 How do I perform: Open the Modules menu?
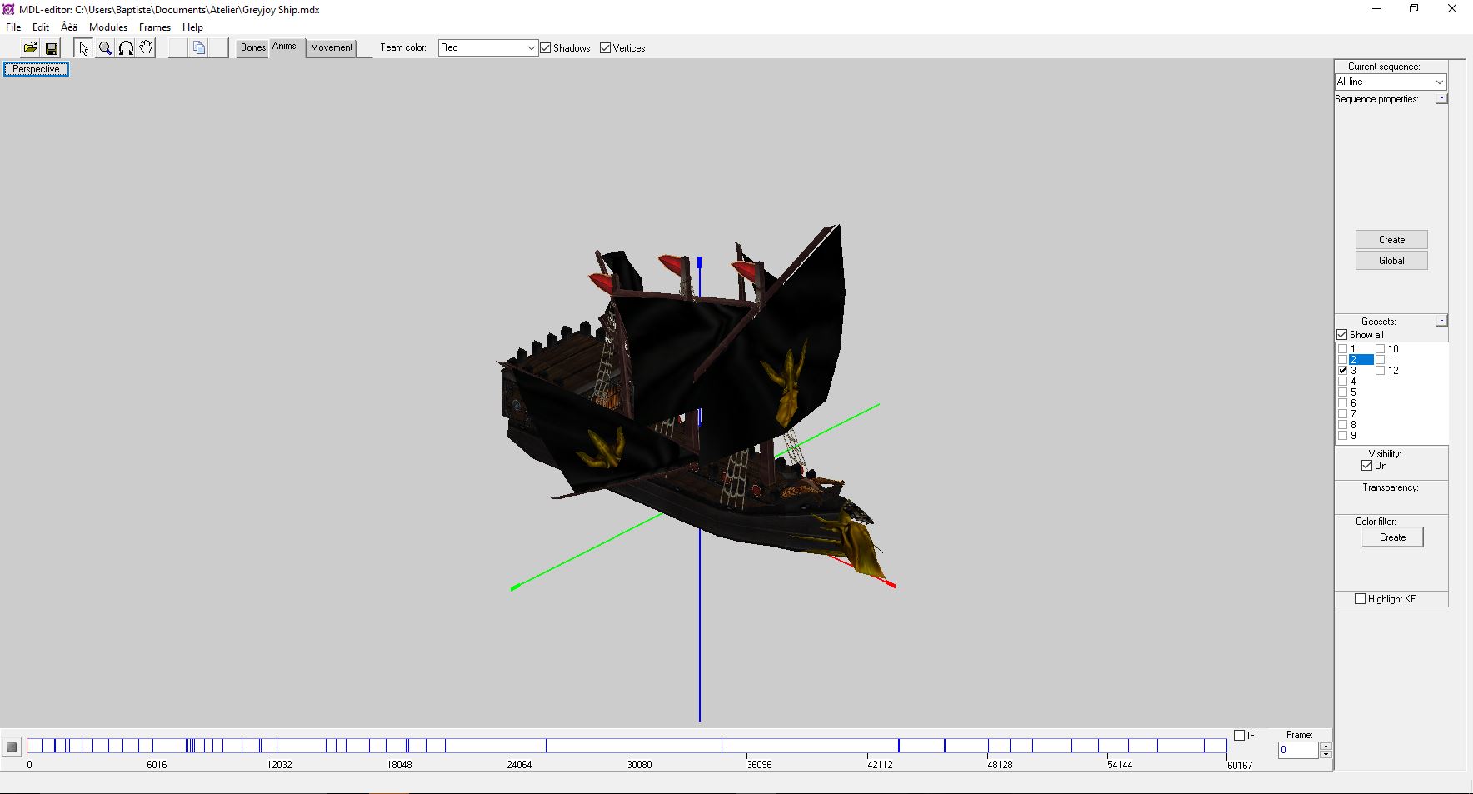click(108, 27)
